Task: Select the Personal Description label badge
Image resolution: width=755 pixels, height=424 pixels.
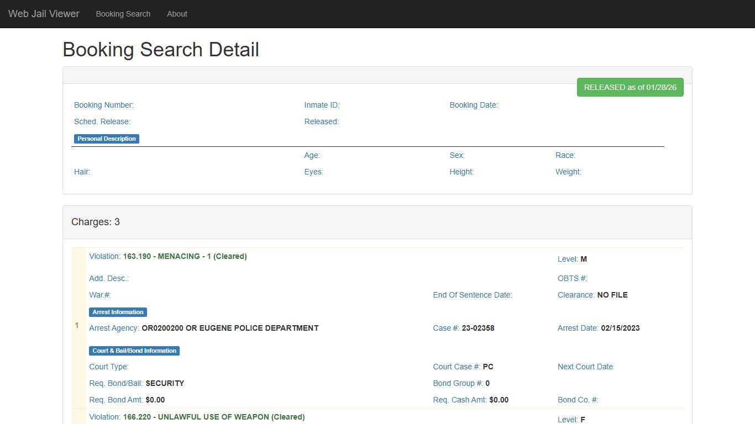Action: [107, 139]
